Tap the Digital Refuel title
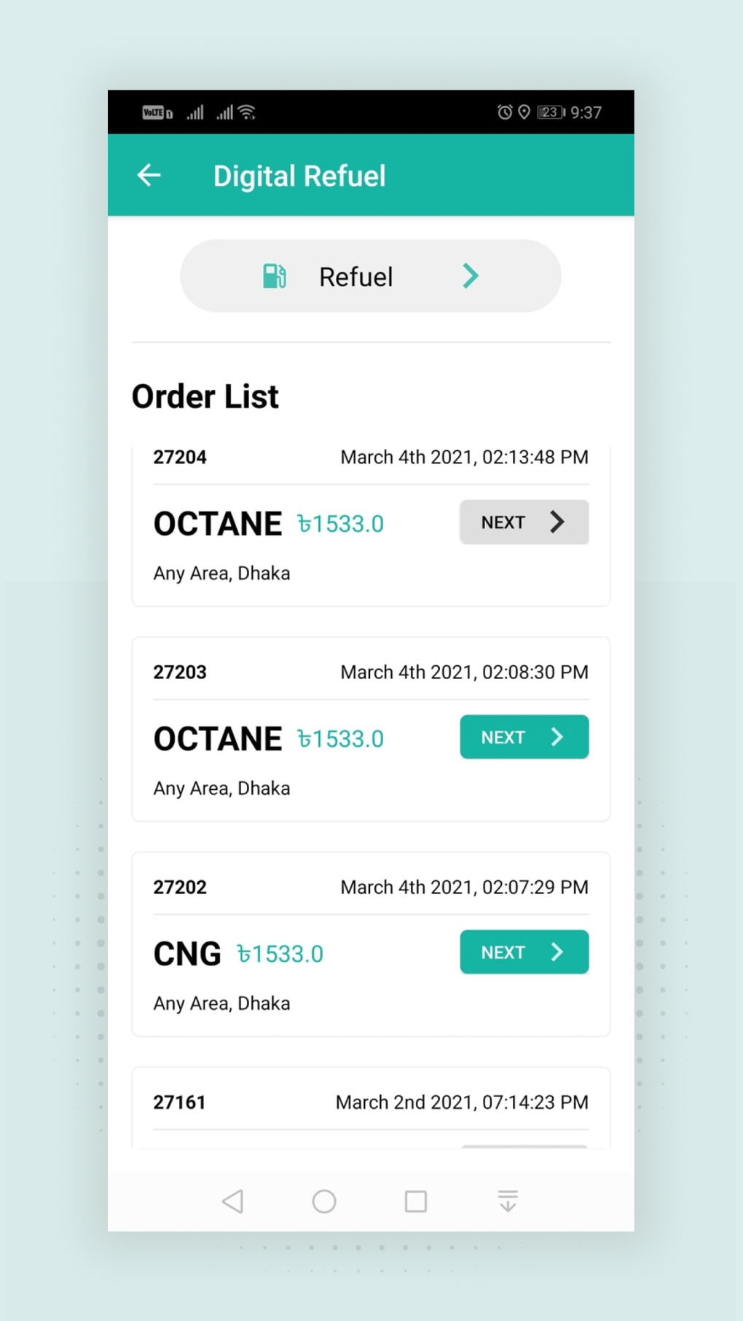 pos(299,176)
